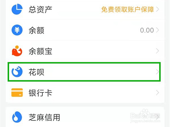Tap the Yu'e Bao orange icon

(17, 51)
